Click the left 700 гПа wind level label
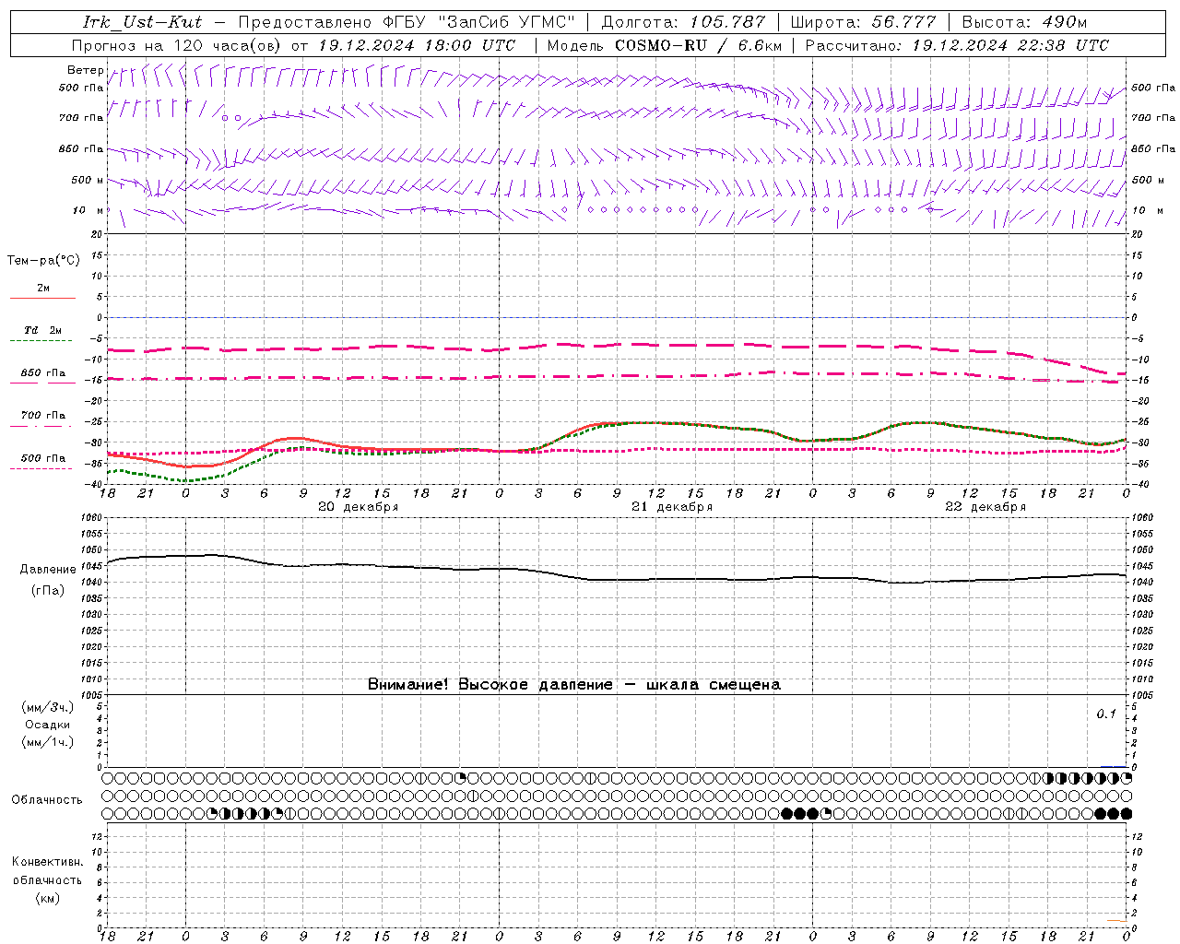Image resolution: width=1180 pixels, height=944 pixels. 81,118
